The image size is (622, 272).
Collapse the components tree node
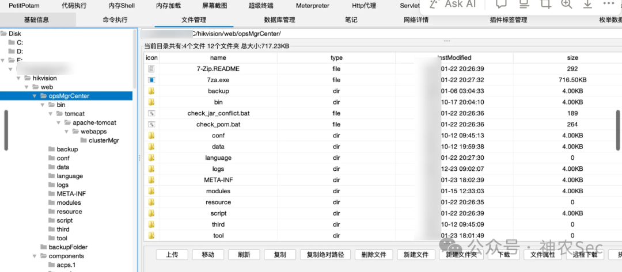(35, 256)
